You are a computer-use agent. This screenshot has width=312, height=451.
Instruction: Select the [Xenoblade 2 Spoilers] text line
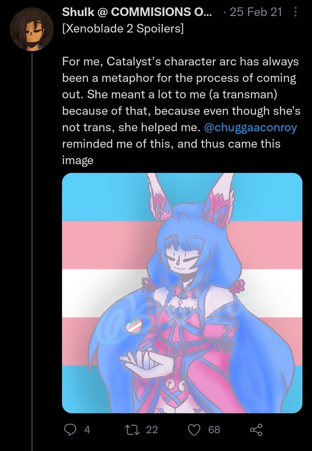click(x=123, y=29)
